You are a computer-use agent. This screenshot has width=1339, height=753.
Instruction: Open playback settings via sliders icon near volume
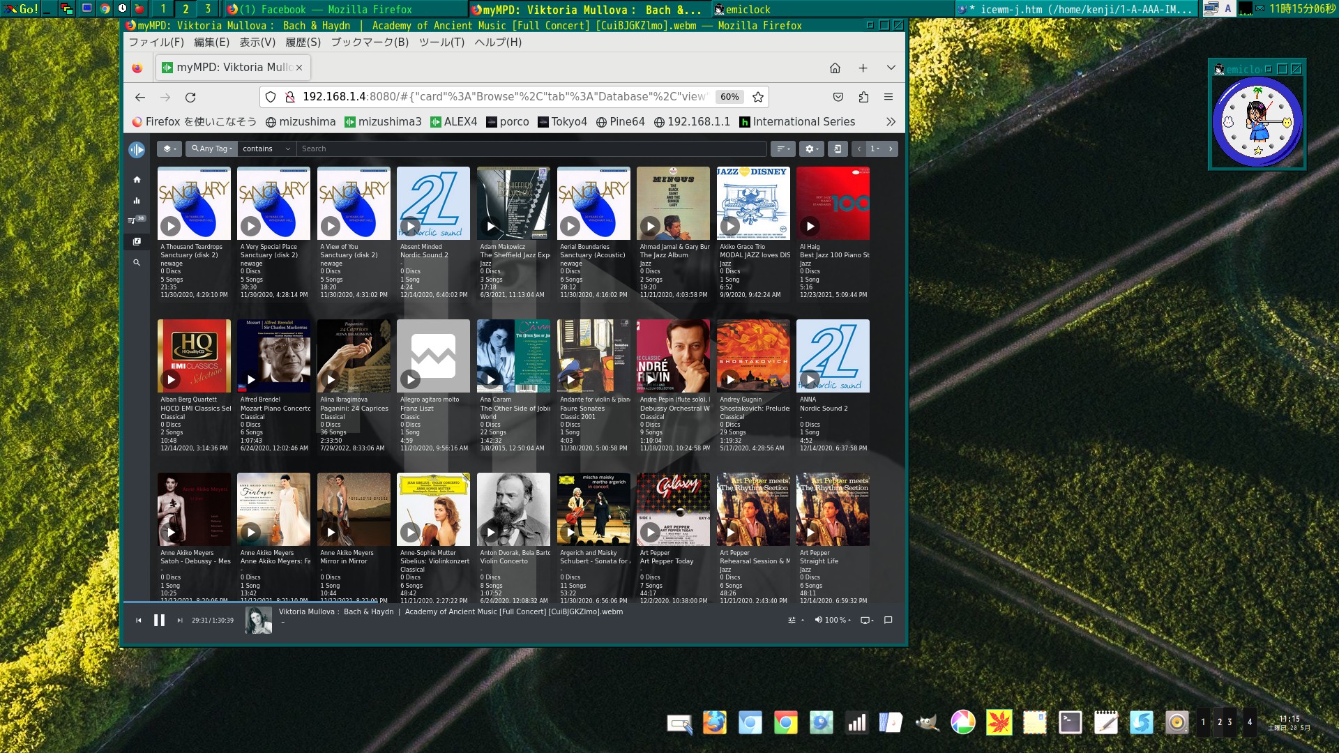point(791,620)
